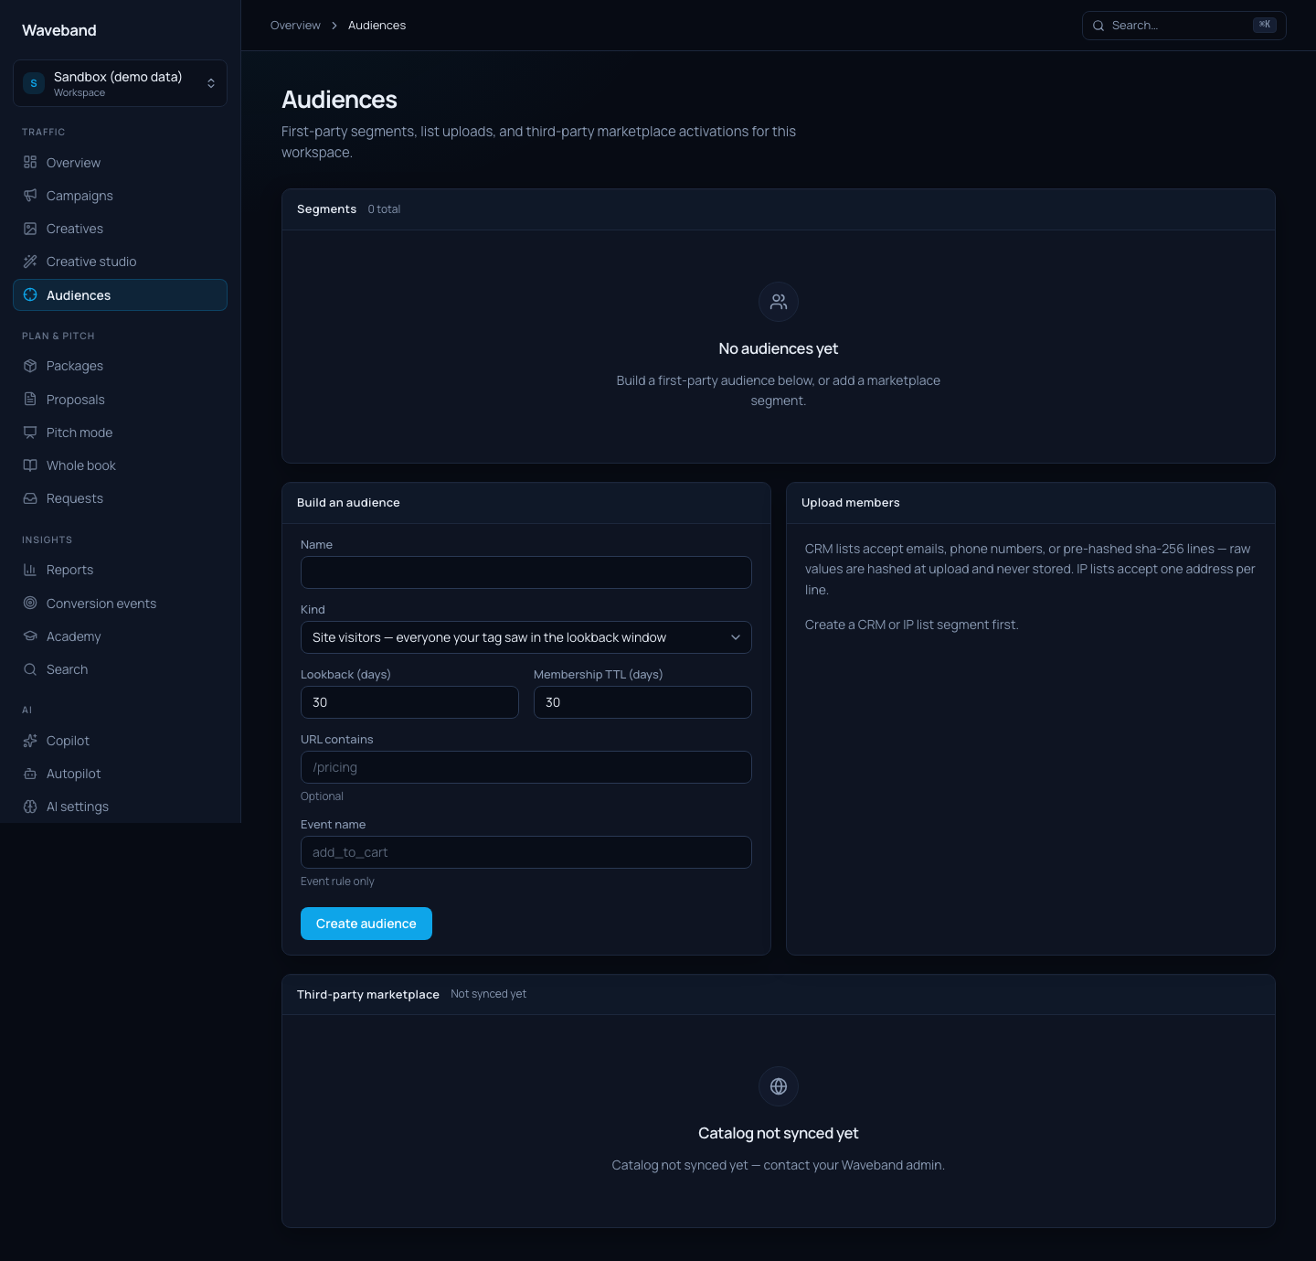Select Creative studio in sidebar
The height and width of the screenshot is (1261, 1316).
[x=120, y=262]
